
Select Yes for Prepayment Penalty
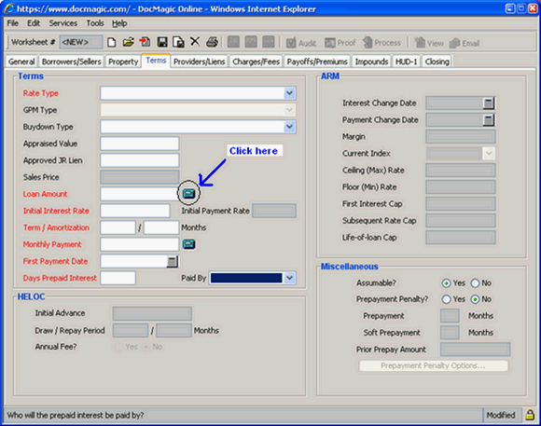click(x=446, y=299)
